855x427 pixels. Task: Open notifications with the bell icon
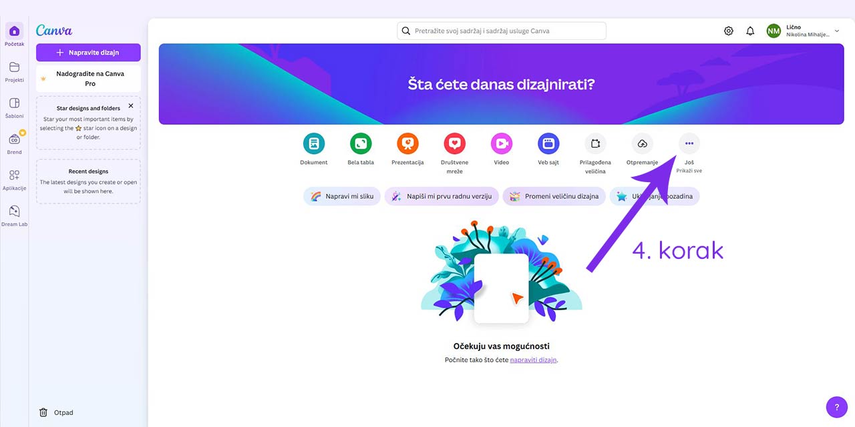tap(750, 30)
